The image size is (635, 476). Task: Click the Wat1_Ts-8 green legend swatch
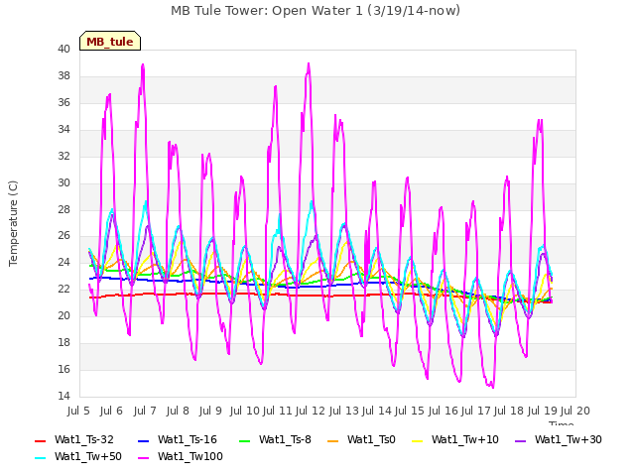245,440
